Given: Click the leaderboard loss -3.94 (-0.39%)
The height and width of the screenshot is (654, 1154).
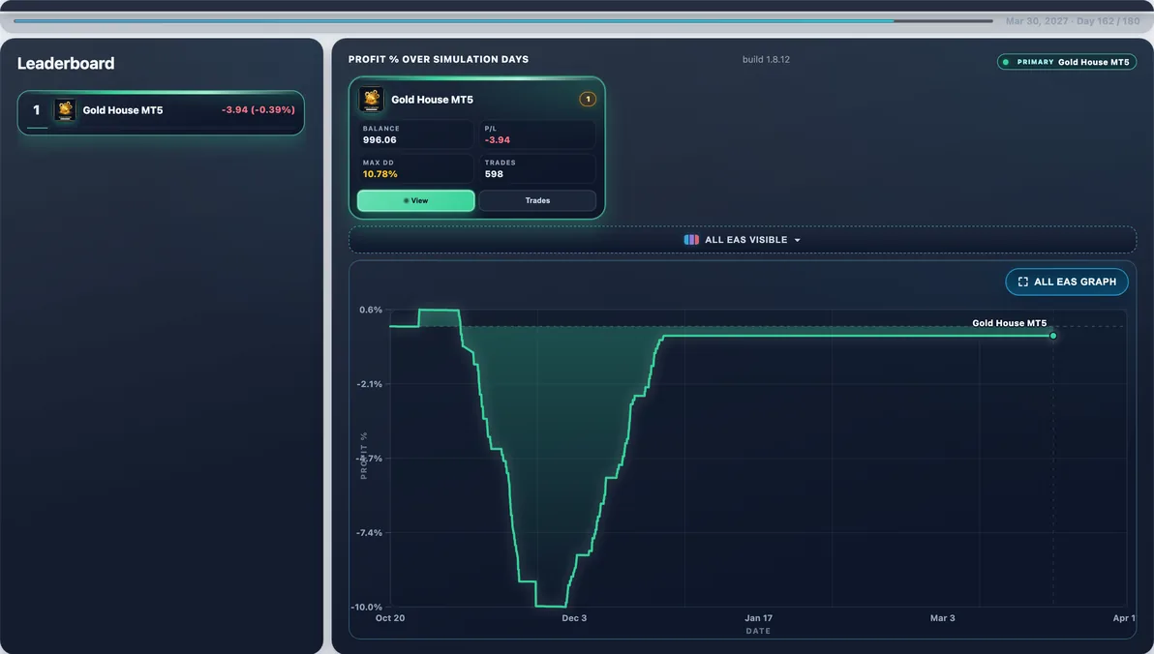Looking at the screenshot, I should tap(258, 109).
